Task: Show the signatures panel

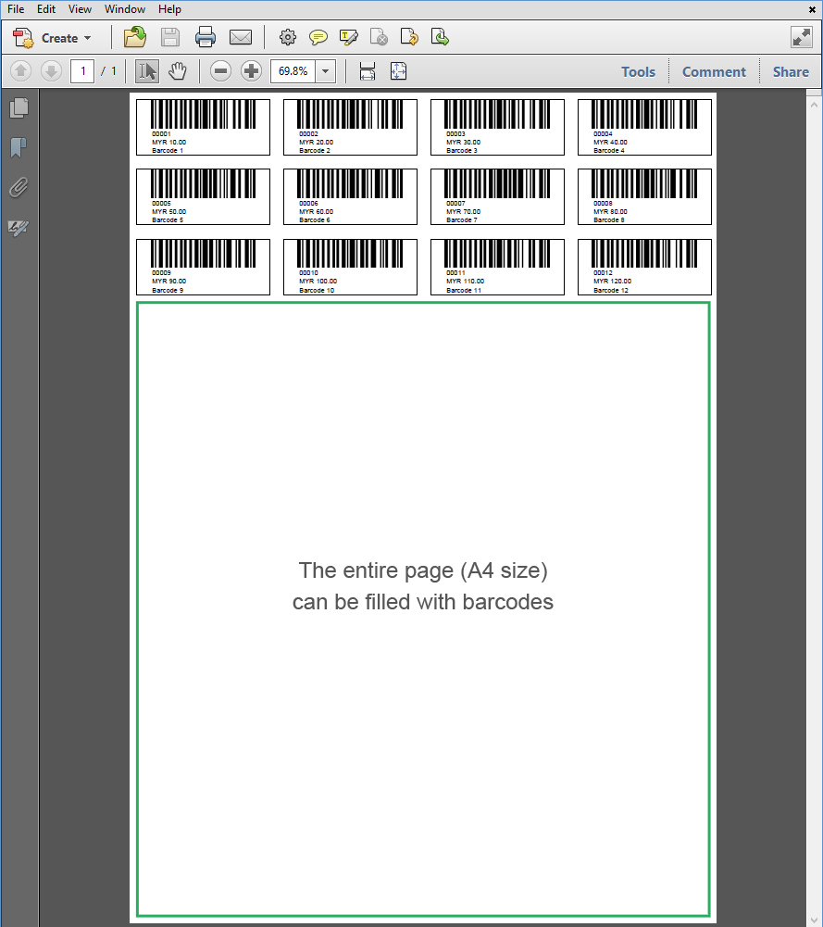Action: [19, 228]
